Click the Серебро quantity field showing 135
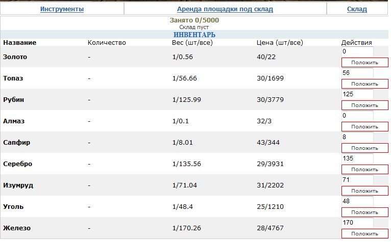 point(357,159)
